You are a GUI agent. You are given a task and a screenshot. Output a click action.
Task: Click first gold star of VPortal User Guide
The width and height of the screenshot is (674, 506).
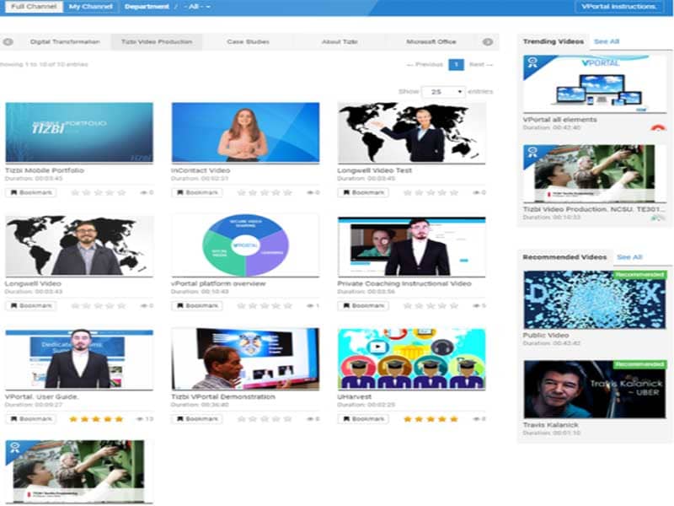pyautogui.click(x=73, y=418)
